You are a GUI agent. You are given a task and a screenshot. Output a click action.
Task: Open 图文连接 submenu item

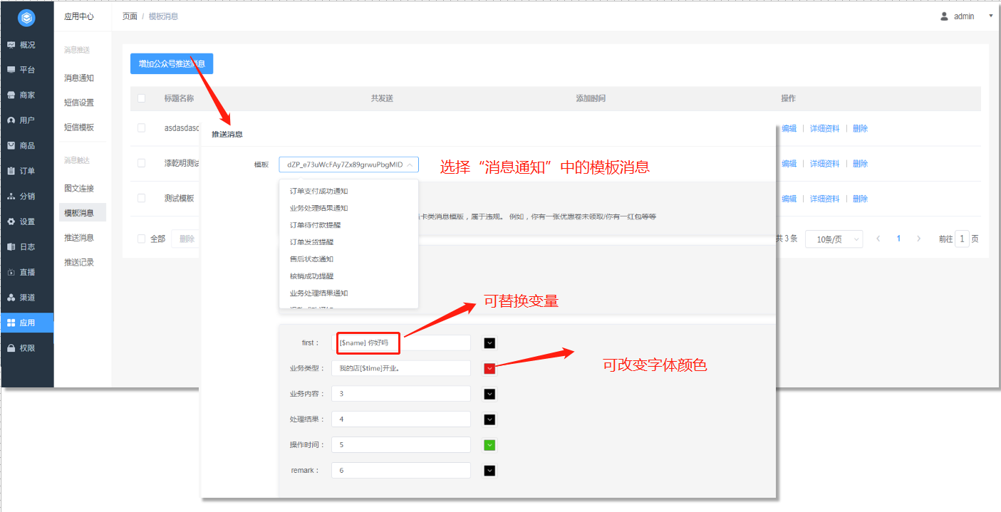[79, 188]
